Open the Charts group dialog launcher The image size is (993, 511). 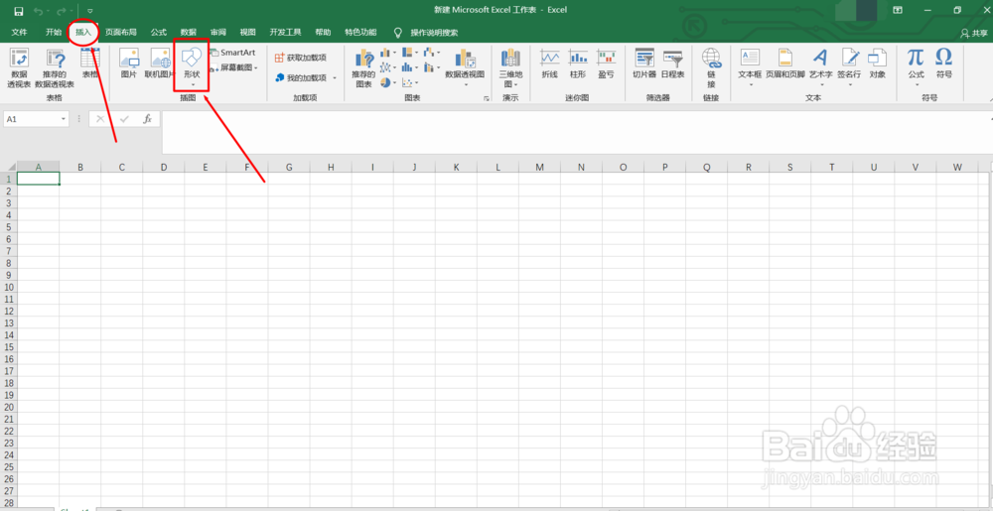pyautogui.click(x=487, y=98)
